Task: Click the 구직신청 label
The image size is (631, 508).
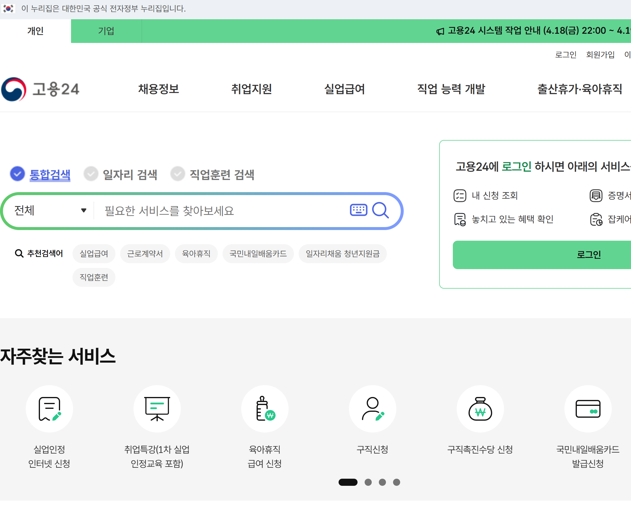Action: pos(372,450)
